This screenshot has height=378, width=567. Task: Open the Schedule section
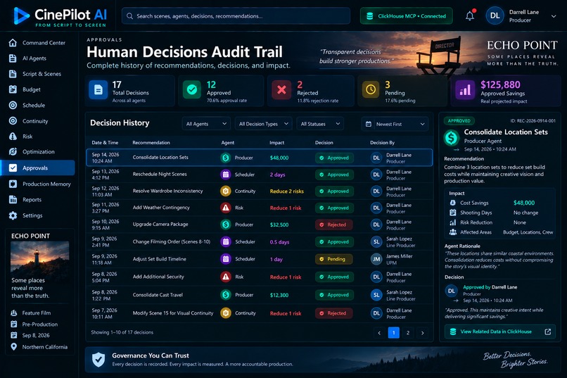coord(38,106)
